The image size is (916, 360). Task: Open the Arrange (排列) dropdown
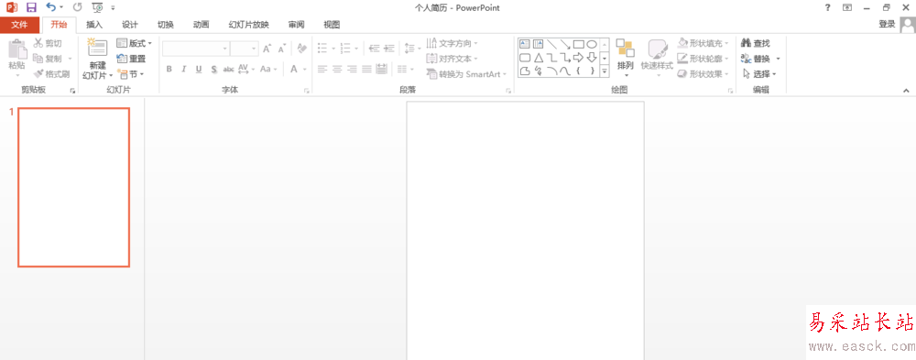coord(625,59)
